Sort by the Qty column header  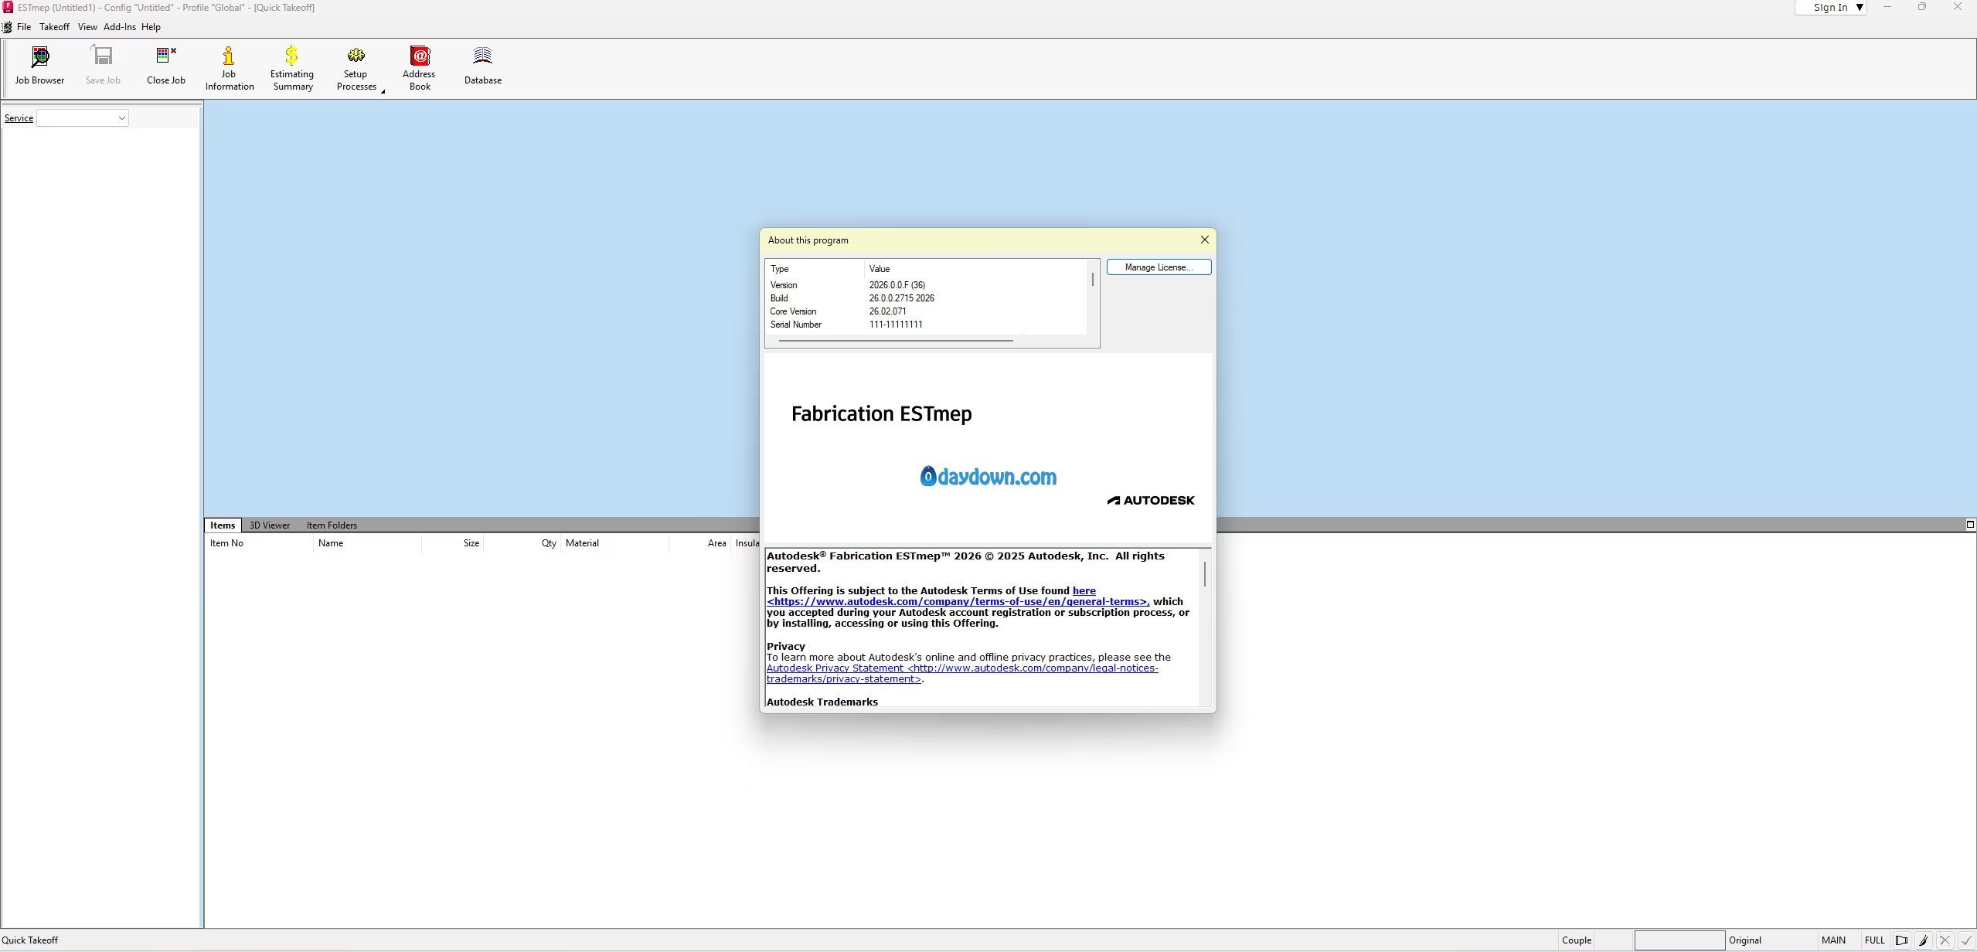(522, 543)
